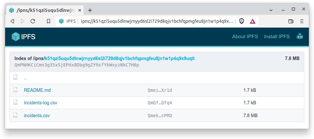This screenshot has height=139, width=314.
Task: Open tab search dropdown chevron
Action: tap(271, 10)
